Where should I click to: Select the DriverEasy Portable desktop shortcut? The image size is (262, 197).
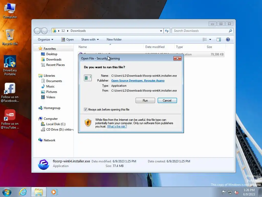(x=10, y=65)
